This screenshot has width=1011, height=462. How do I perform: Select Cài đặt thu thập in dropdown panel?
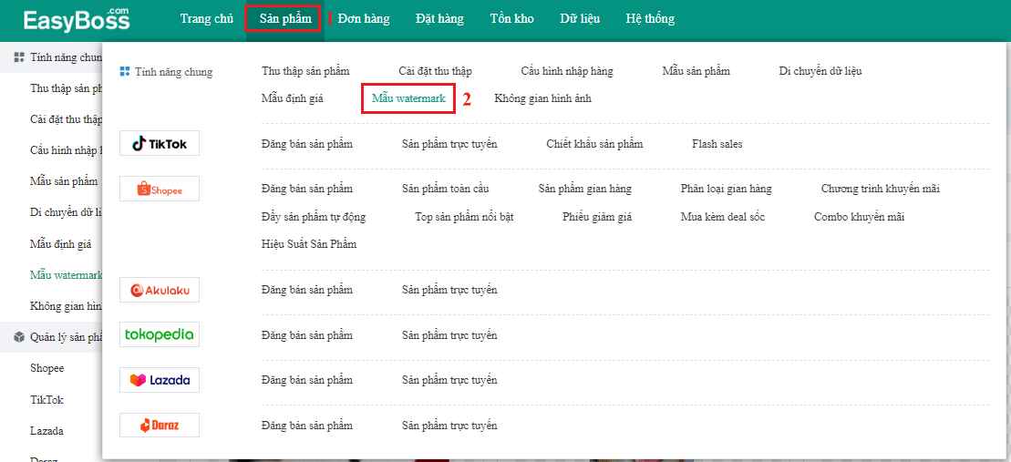pos(435,71)
